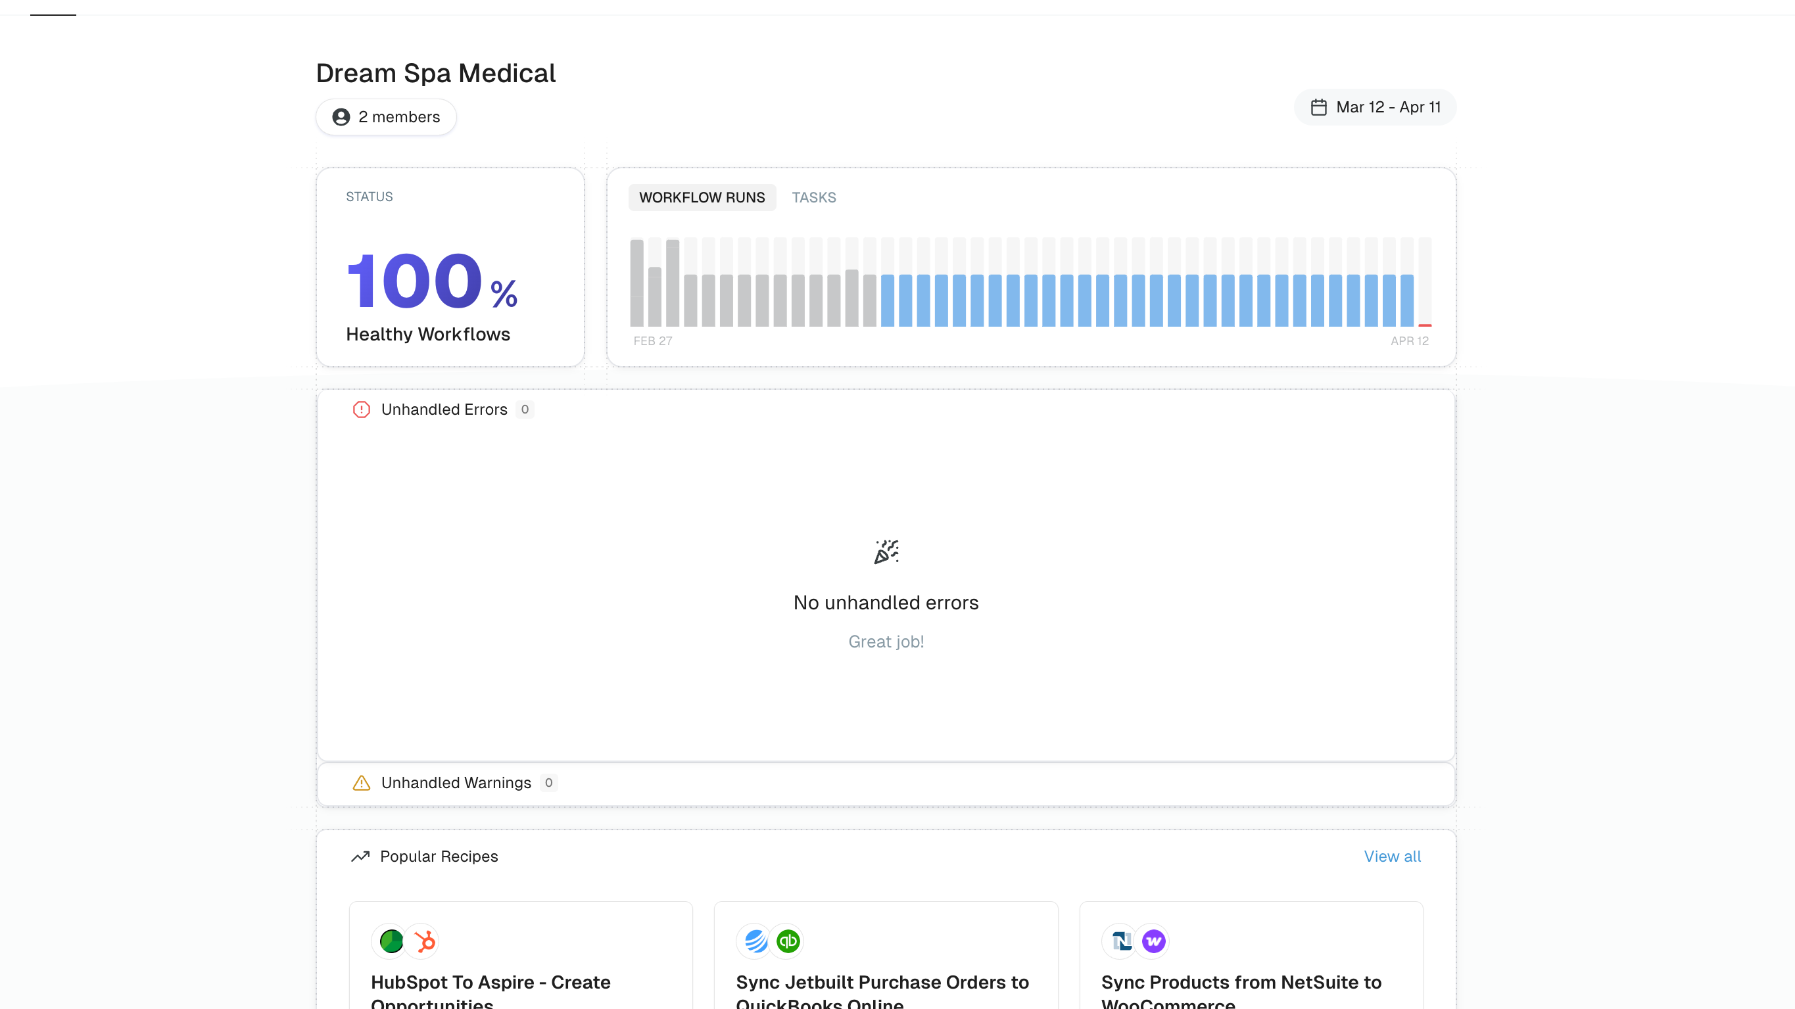Click the STATUS card label
This screenshot has width=1795, height=1009.
click(370, 197)
